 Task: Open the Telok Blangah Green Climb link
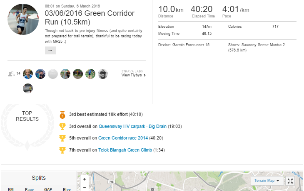(125, 150)
